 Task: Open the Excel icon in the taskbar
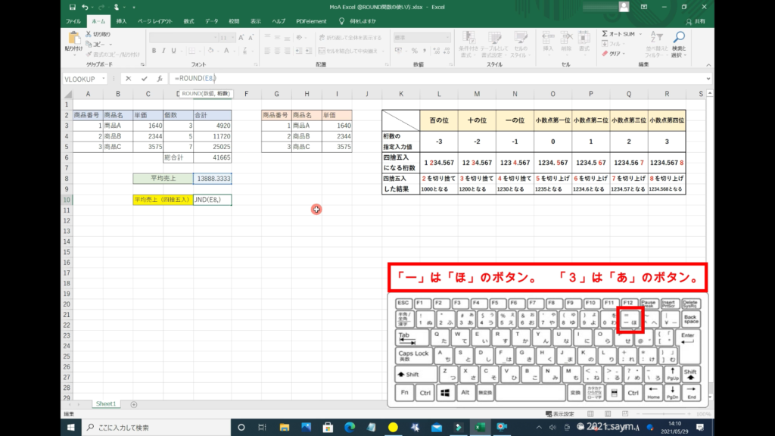coord(479,428)
